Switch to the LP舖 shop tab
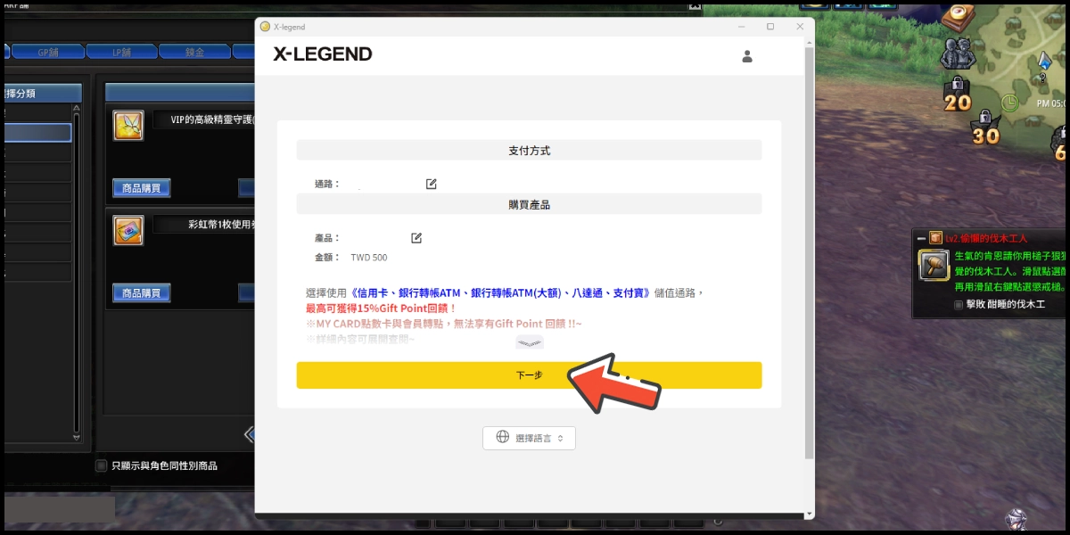The image size is (1070, 535). [x=121, y=52]
